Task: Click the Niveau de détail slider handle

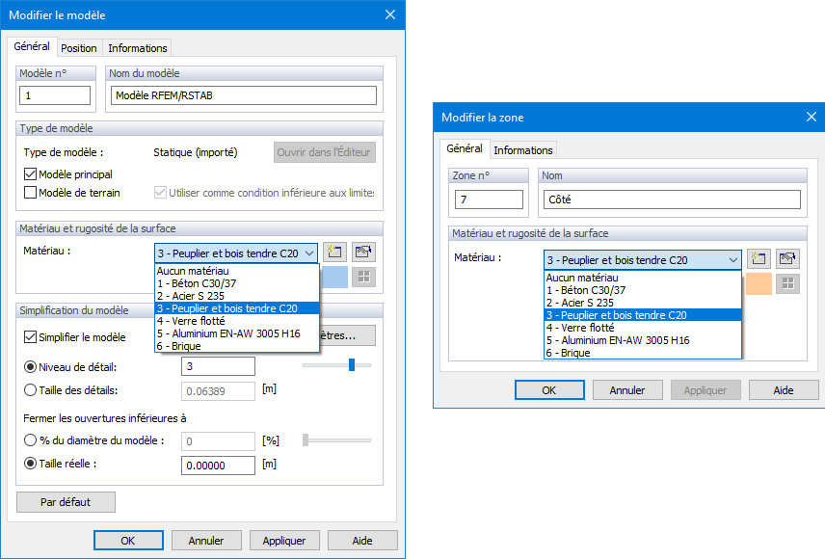Action: tap(352, 364)
